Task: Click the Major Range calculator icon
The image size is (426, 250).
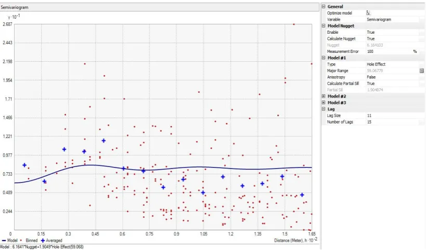Action: coord(421,71)
